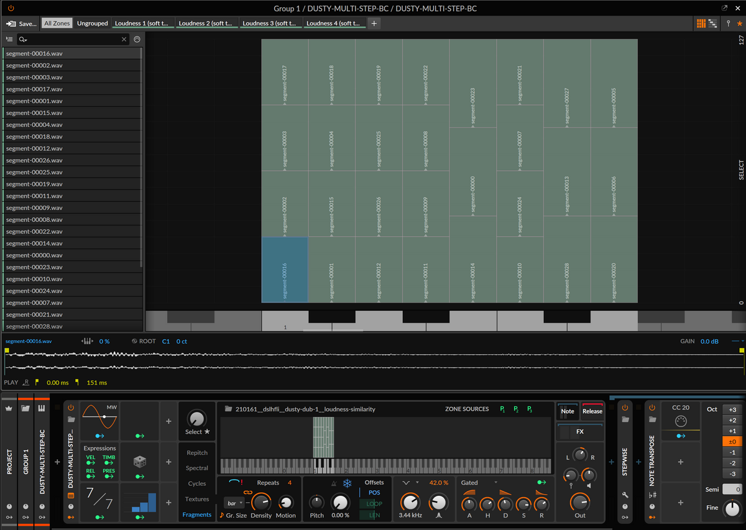The height and width of the screenshot is (530, 746).
Task: Select segment-00017.wav in the zone list
Action: [71, 89]
